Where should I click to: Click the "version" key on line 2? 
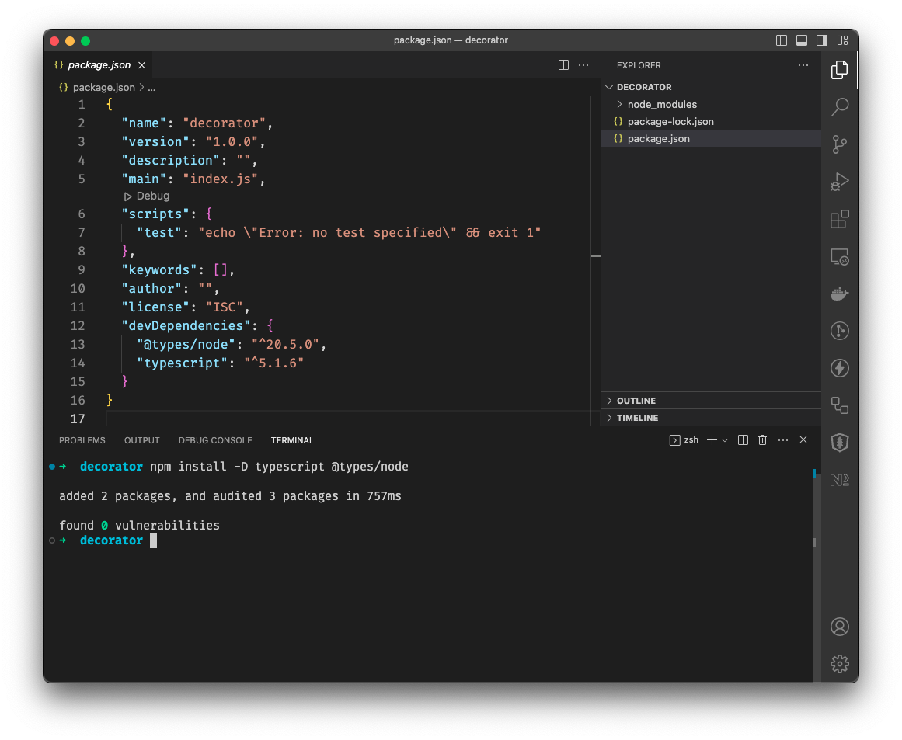pyautogui.click(x=155, y=141)
